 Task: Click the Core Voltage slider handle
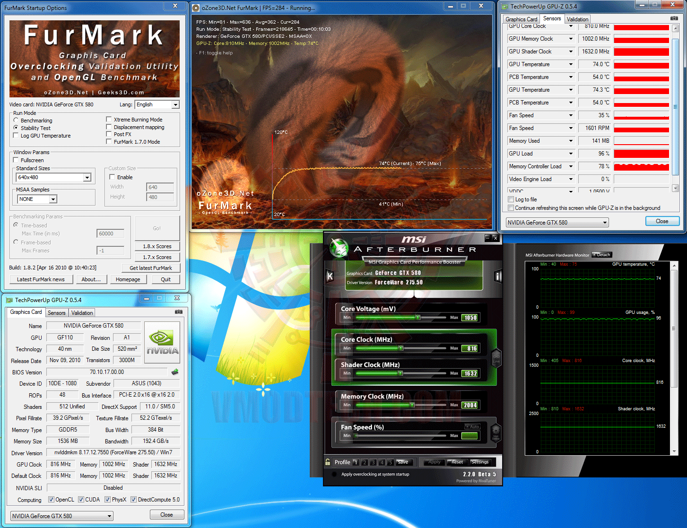418,318
